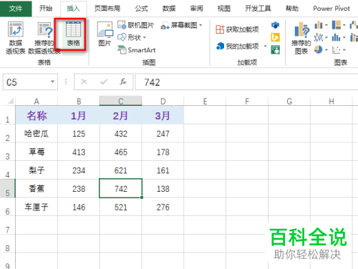Click Get Add-ins (获取加载项)

(x=237, y=29)
